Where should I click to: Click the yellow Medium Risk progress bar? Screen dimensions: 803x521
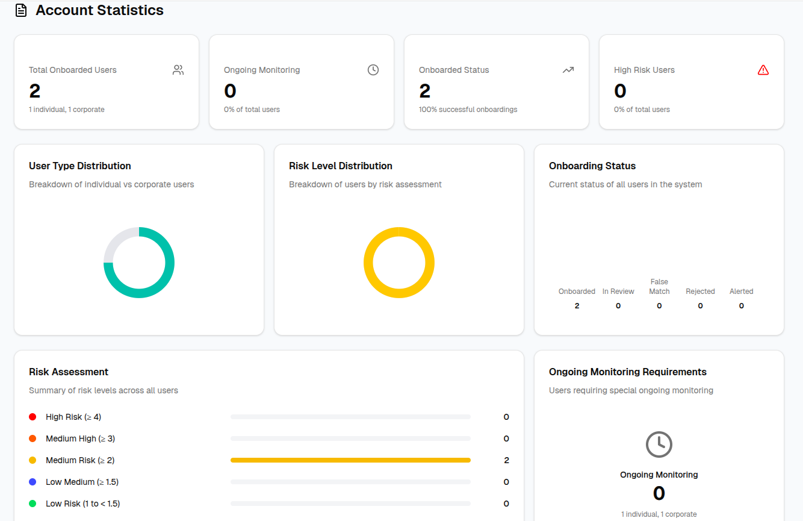pos(350,460)
